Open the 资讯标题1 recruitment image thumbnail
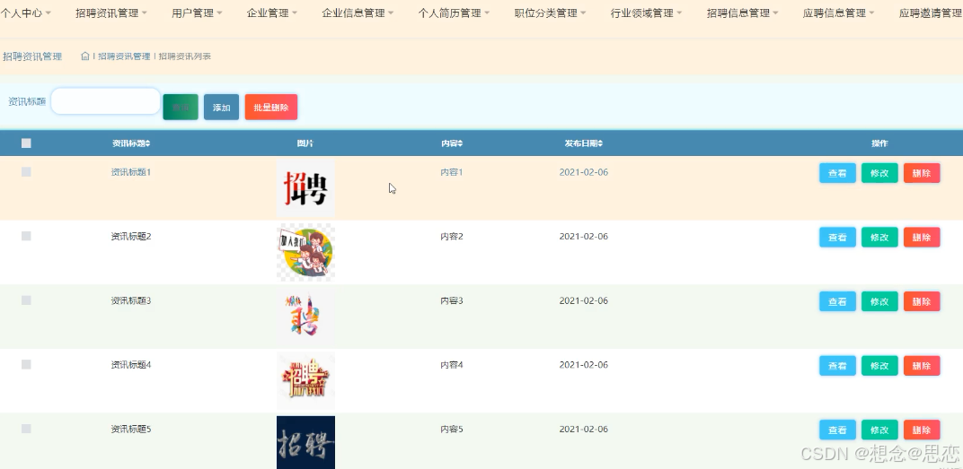The height and width of the screenshot is (469, 963). coord(305,188)
